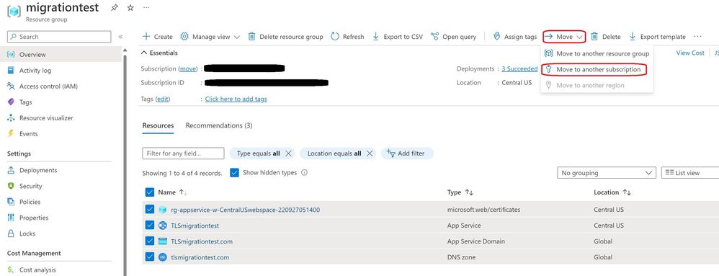Click the Export template download icon
Viewport: 719px width, 276px height.
633,37
